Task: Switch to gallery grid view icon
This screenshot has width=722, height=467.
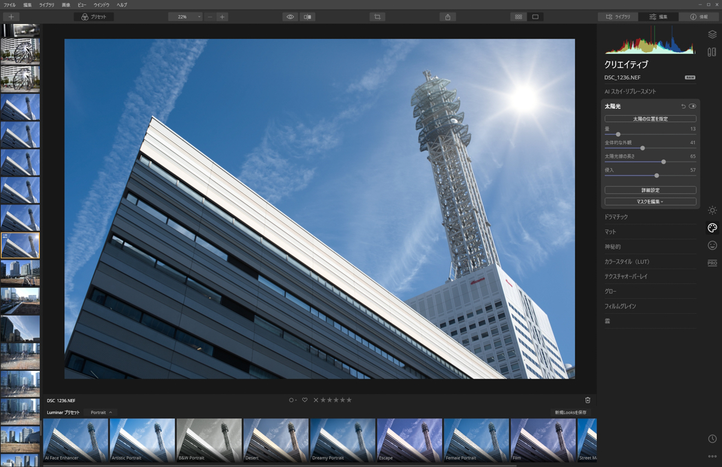Action: click(518, 17)
